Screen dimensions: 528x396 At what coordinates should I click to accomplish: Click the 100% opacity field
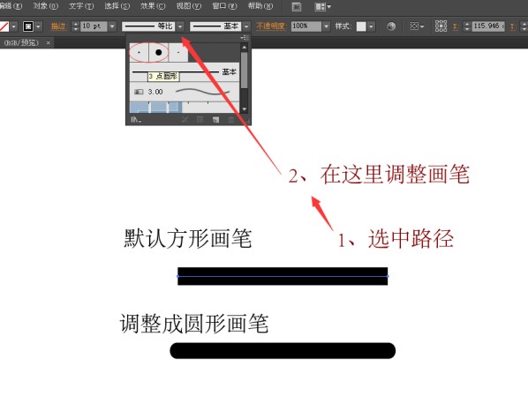click(x=306, y=26)
